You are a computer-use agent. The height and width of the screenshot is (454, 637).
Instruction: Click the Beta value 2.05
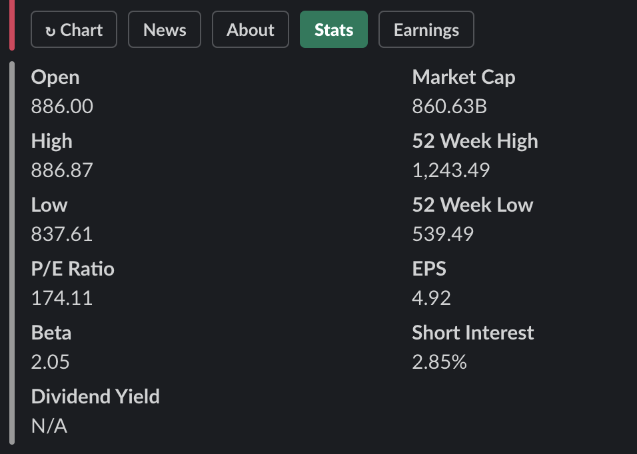click(x=51, y=361)
